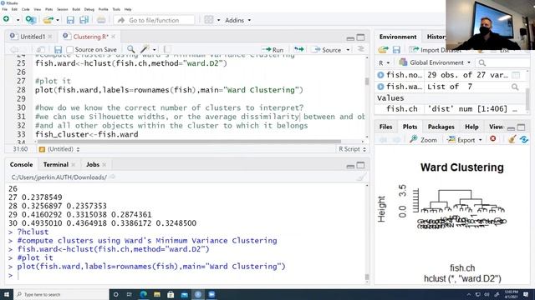Open the New File dropdown arrow
Viewport: 535px width, 300px height.
point(18,20)
